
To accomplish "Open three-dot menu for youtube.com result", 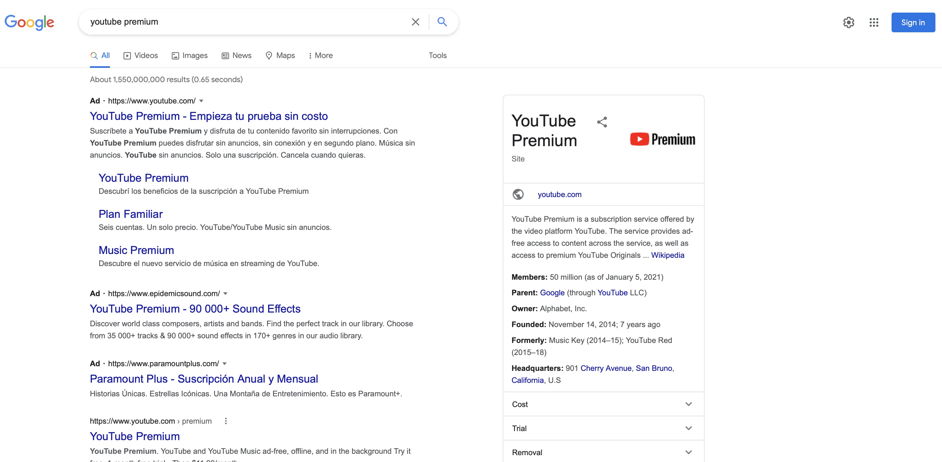I will 226,421.
